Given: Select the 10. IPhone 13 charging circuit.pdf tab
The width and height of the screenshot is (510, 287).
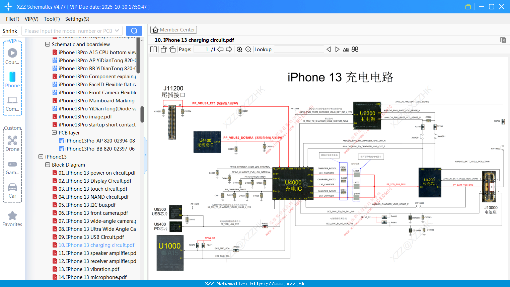Looking at the screenshot, I should (194, 40).
